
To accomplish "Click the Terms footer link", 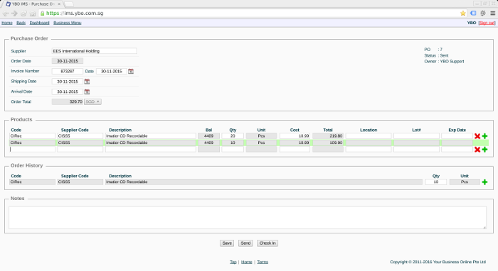I will tap(263, 262).
